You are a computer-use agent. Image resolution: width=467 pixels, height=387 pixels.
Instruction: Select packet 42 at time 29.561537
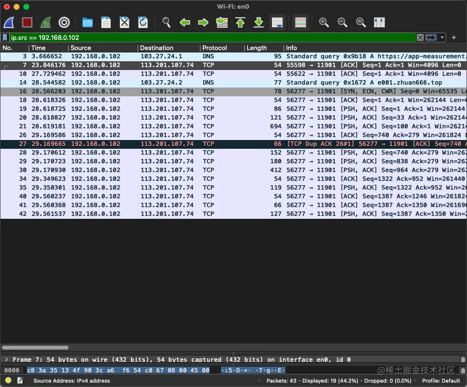click(x=233, y=214)
